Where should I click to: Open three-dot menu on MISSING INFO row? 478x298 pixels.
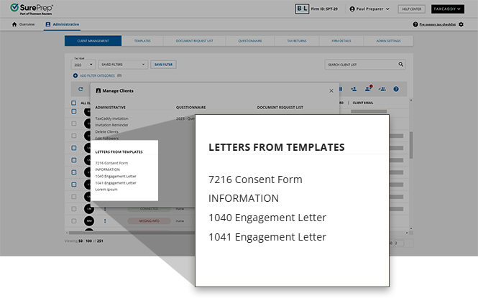coord(105,221)
